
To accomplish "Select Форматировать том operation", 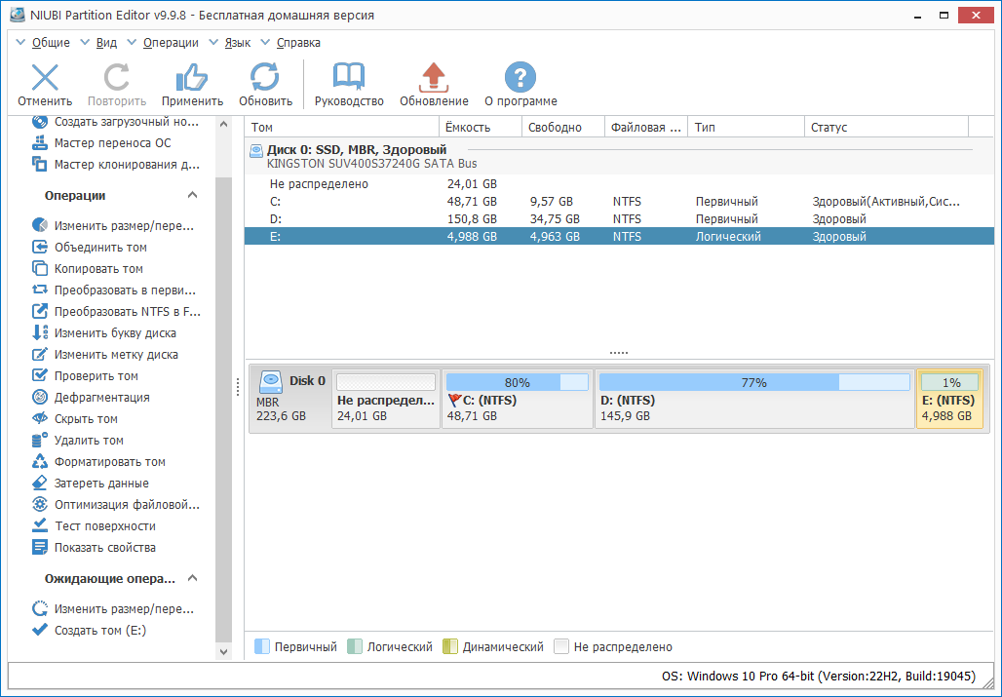I will (98, 462).
